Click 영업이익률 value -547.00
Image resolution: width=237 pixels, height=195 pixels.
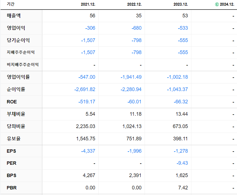click(x=87, y=77)
